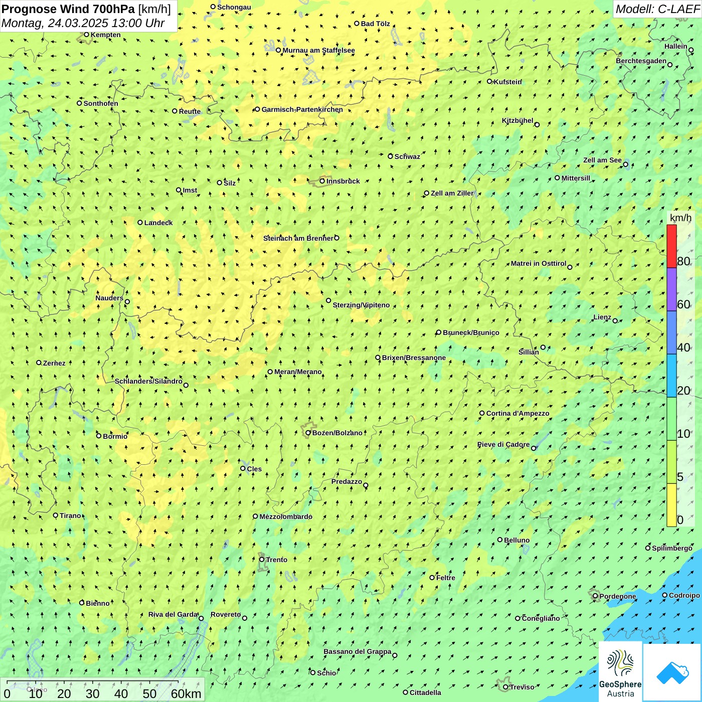
Task: Click the 'Treviso' label
Action: point(522,687)
